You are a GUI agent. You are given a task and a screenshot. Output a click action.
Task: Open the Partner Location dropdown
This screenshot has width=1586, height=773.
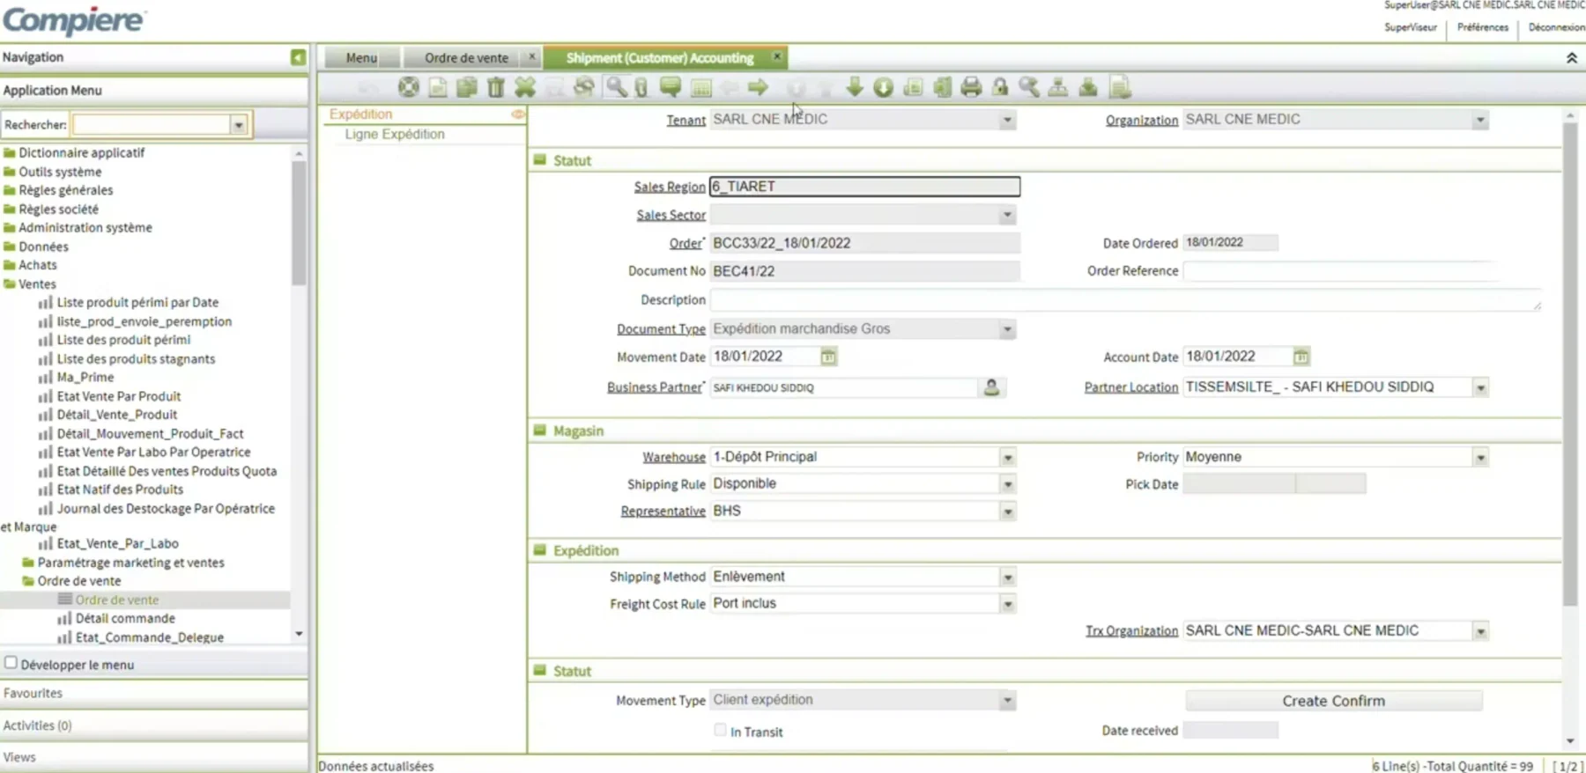click(1480, 387)
